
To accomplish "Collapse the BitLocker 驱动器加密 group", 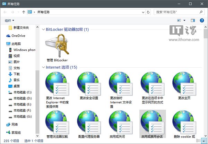I will tap(43, 29).
